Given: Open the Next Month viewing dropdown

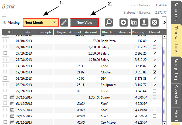Looking at the screenshot, I should tap(41, 23).
